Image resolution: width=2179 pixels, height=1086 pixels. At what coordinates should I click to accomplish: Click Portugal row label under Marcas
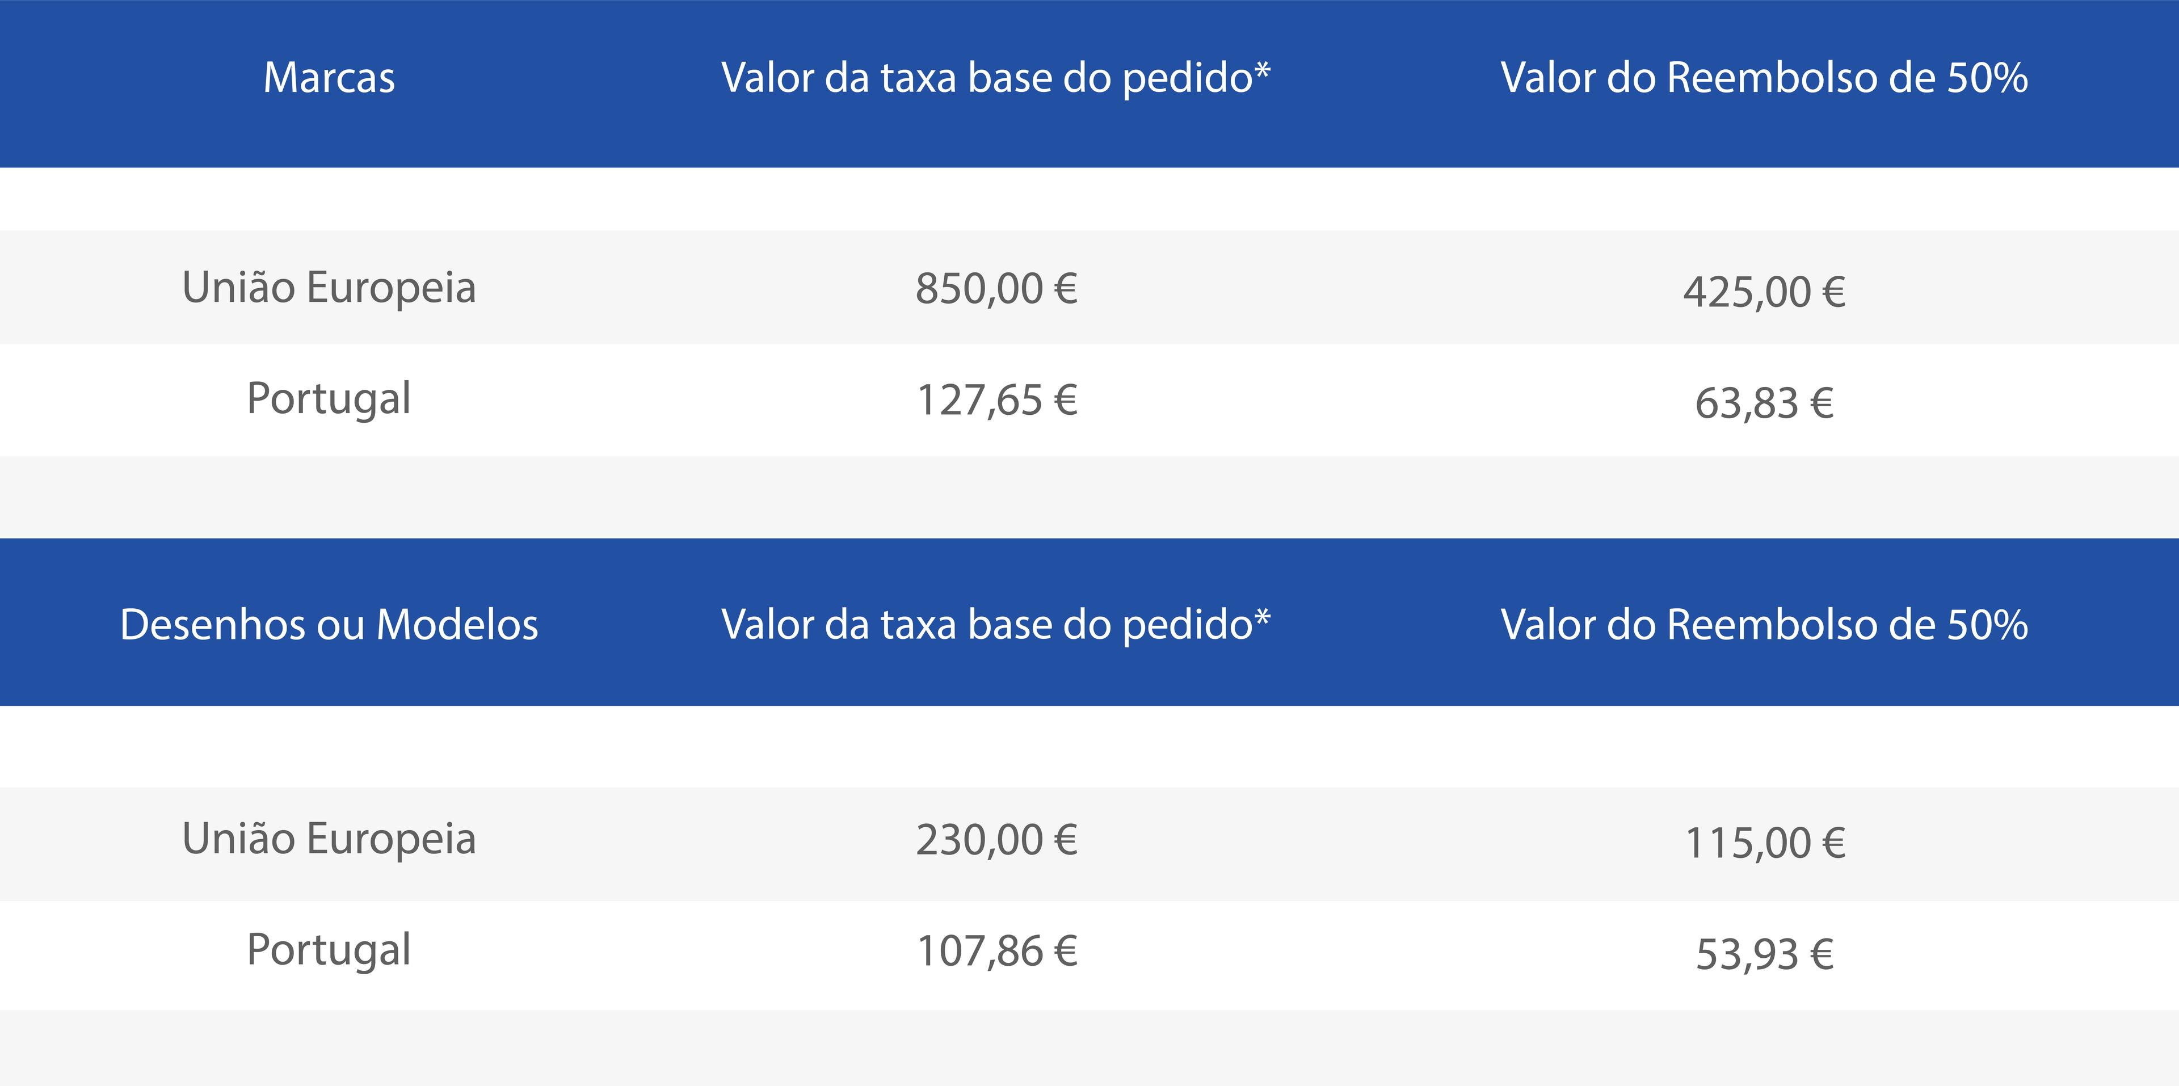tap(329, 398)
